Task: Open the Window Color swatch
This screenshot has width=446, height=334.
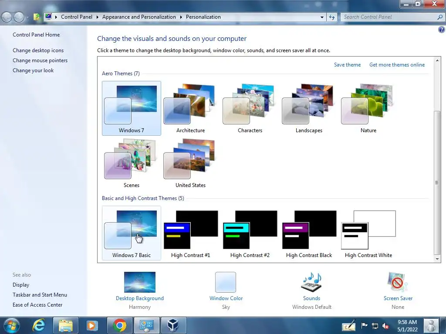Action: (226, 282)
